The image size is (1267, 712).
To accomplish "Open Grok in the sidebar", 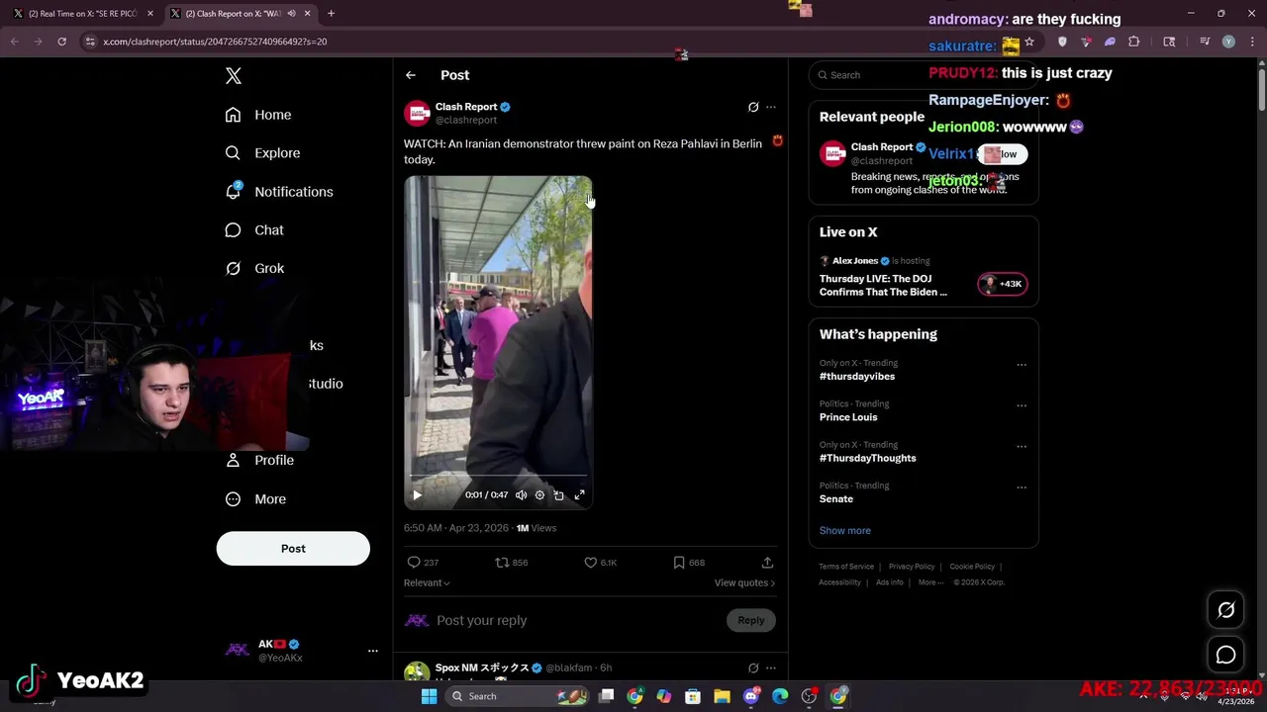I will pyautogui.click(x=254, y=269).
